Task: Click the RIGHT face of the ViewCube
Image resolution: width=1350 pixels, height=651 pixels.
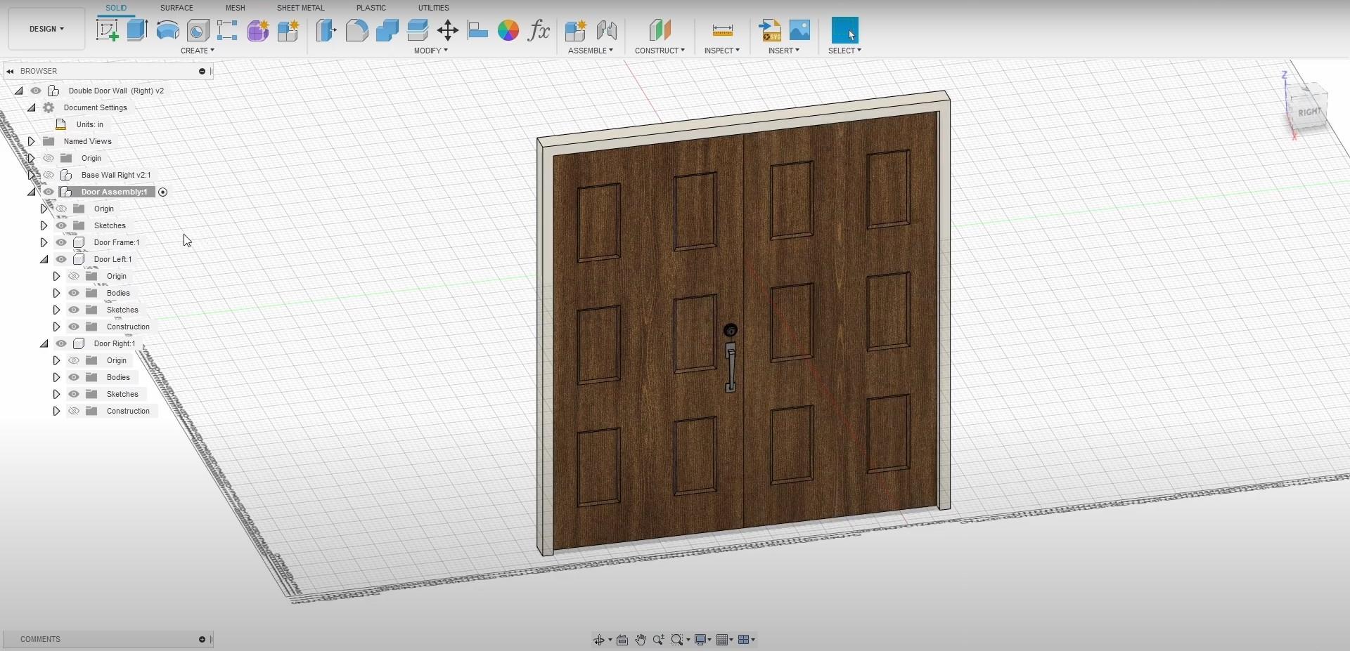Action: (x=1309, y=112)
